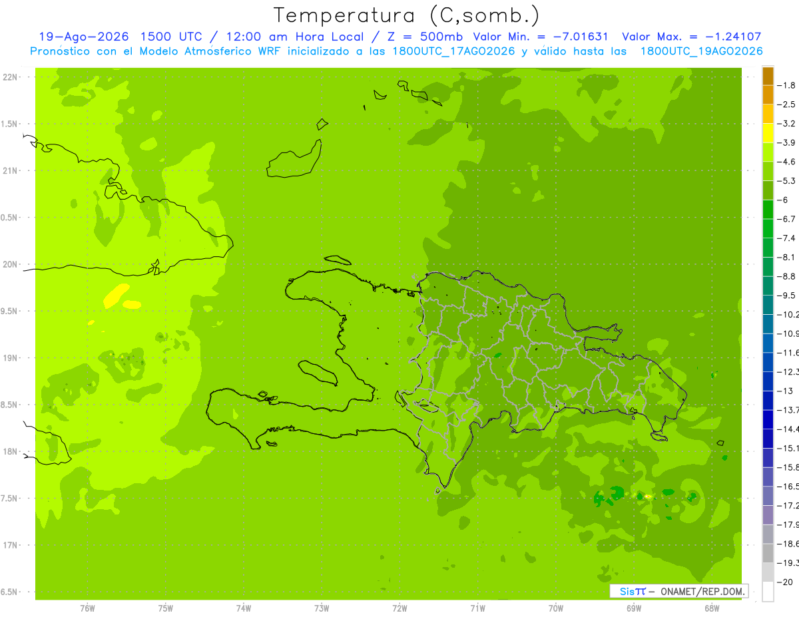Click the -8.8 colorbar label
Screen dimensions: 799x617
click(786, 276)
